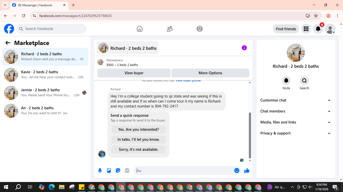Viewport: 343px width, 192px height.
Task: Open the Kavie · 2 beds 2 baths chat
Action: [x=45, y=75]
